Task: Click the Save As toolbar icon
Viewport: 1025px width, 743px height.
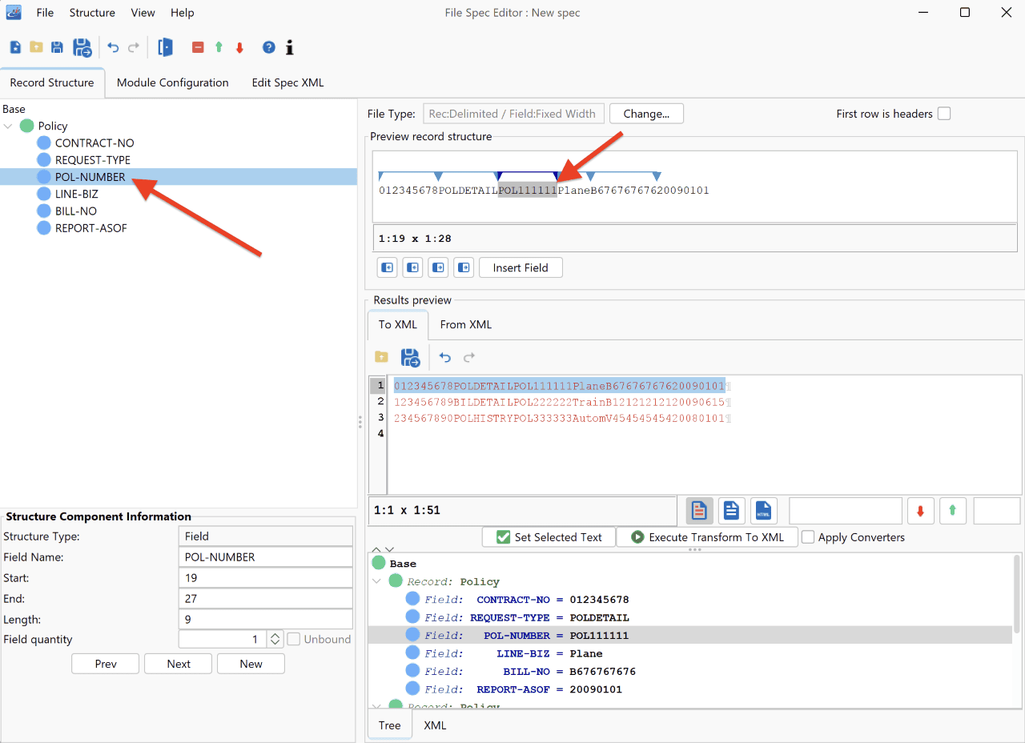Action: 82,47
